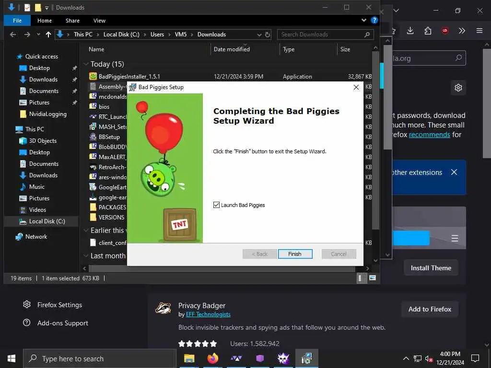Open Firefox extensions puzzle icon

[x=428, y=30]
